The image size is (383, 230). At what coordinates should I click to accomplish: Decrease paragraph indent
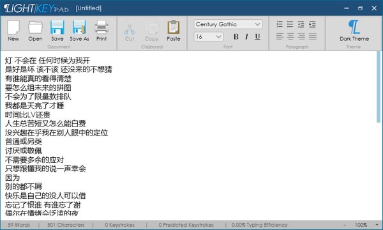(301, 24)
